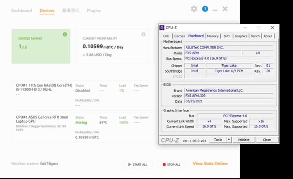The height and width of the screenshot is (179, 293).
Task: Click the CPU-Z Tools button
Action: (x=218, y=140)
